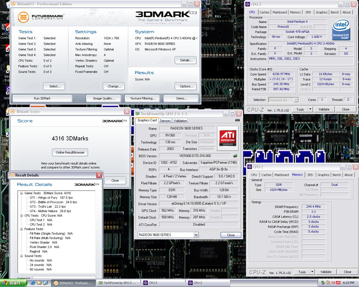Image resolution: width=359 pixels, height=287 pixels.
Task: Close the 3DMark Score dialog via Close button
Action: click(x=115, y=180)
